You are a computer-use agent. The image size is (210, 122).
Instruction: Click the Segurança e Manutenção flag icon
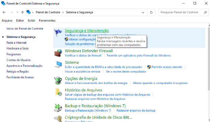pyautogui.click(x=58, y=33)
